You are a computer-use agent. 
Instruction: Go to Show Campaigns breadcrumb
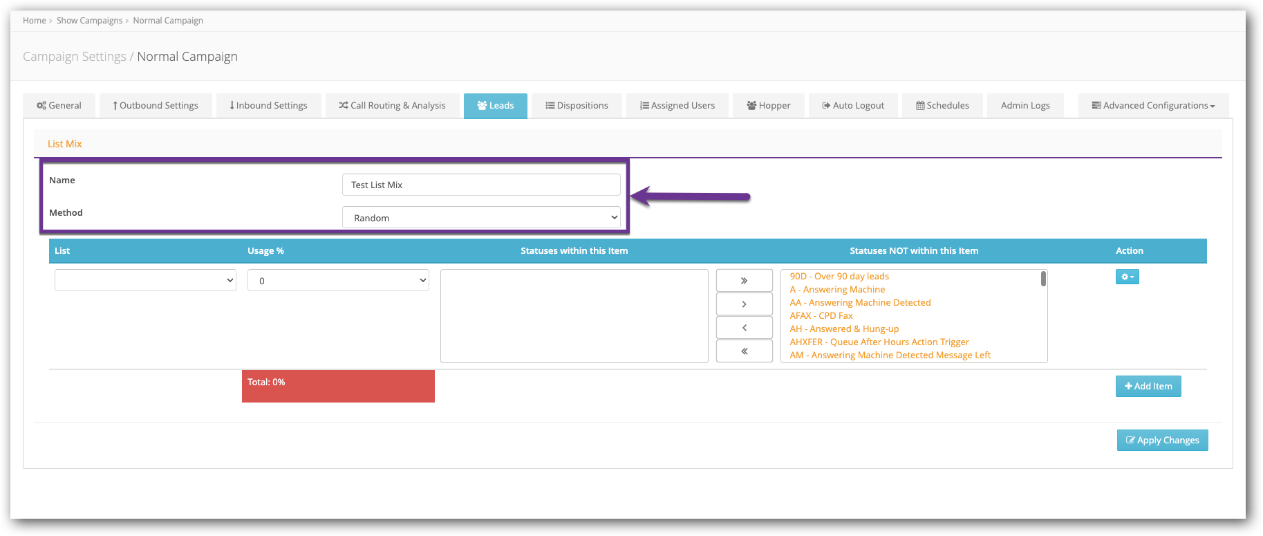point(89,21)
